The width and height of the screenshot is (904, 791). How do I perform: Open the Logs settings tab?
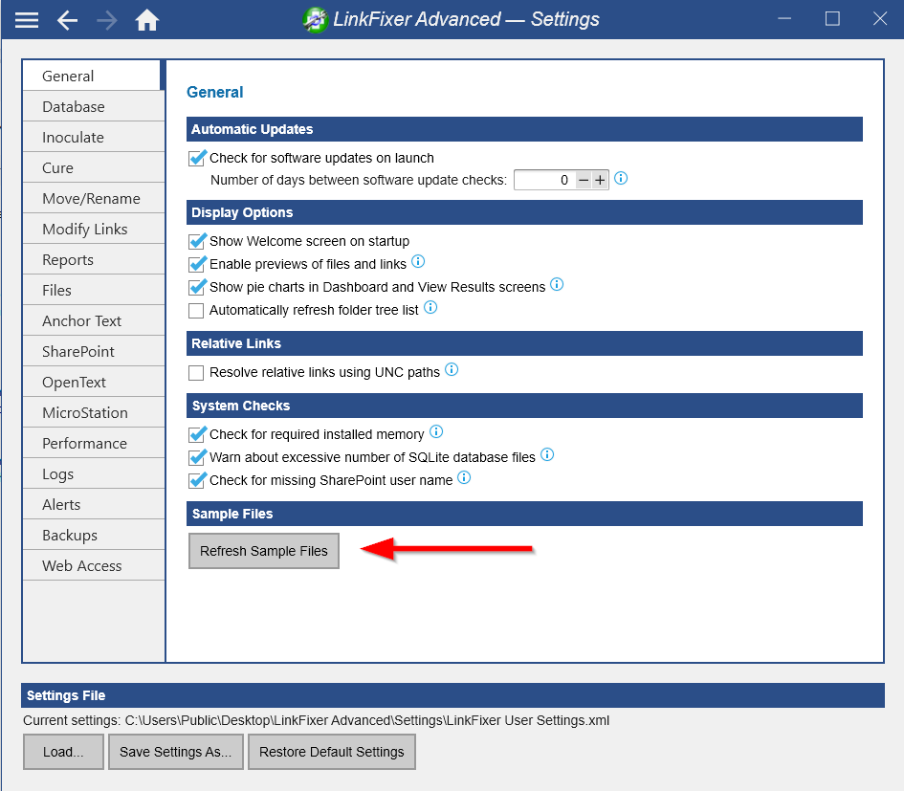point(94,473)
